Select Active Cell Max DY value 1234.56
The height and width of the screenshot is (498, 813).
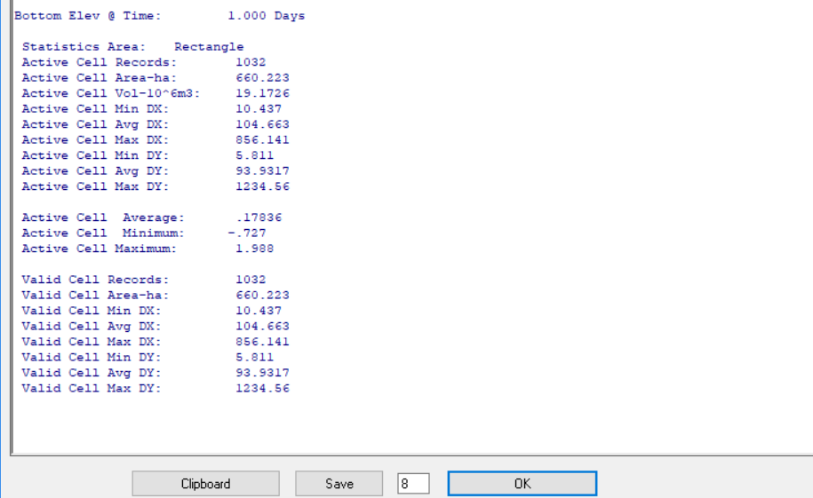[x=262, y=187]
